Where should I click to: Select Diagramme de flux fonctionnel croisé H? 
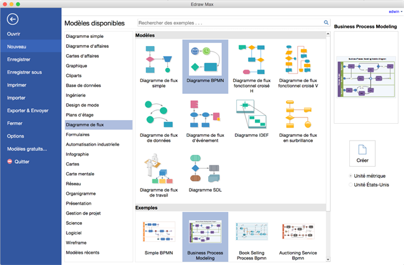click(x=252, y=67)
